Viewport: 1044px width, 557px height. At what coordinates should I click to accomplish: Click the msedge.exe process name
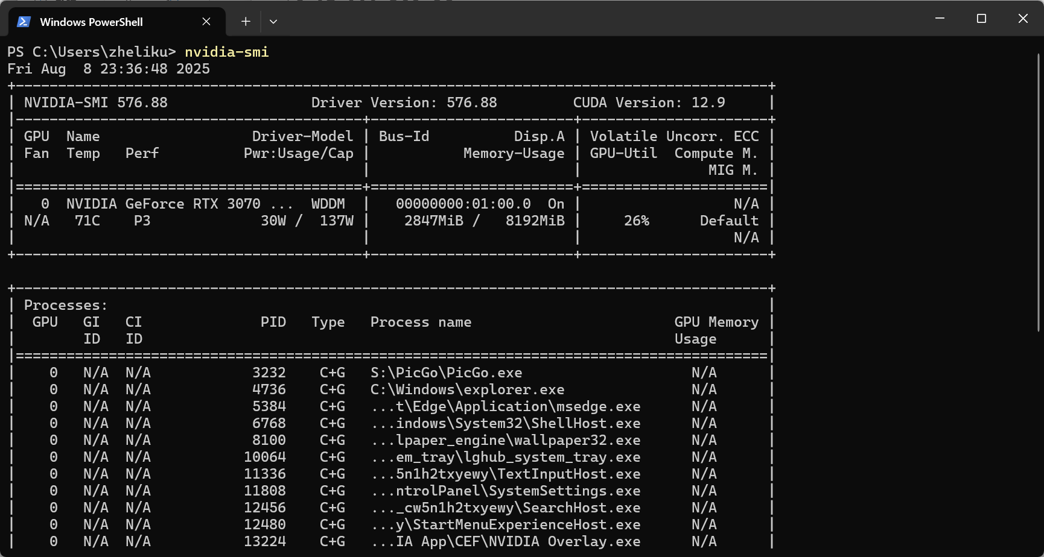pos(506,406)
